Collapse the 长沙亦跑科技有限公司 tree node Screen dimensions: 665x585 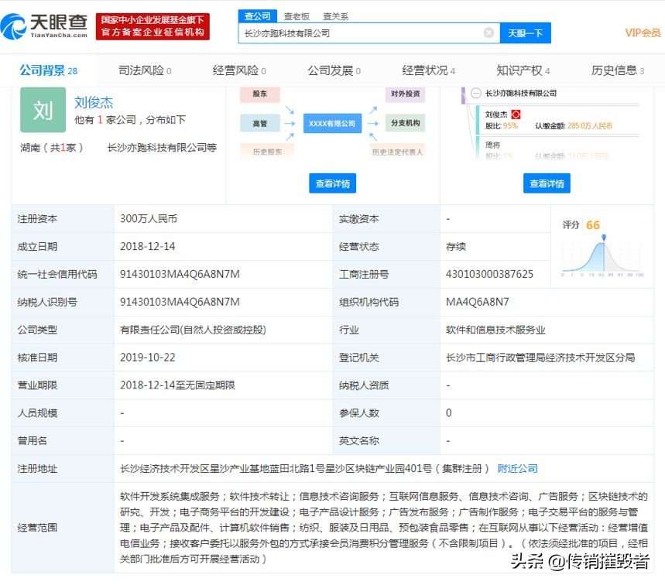(476, 93)
